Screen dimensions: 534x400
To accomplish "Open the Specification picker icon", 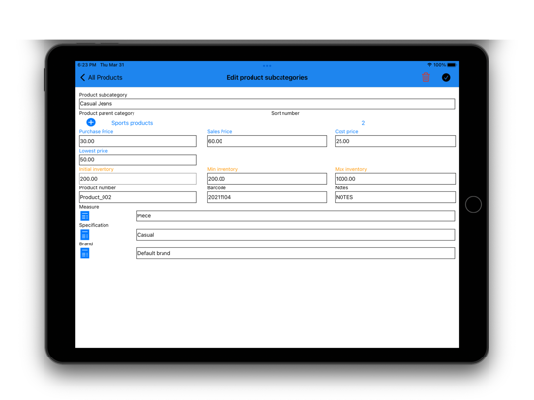I will pyautogui.click(x=85, y=235).
